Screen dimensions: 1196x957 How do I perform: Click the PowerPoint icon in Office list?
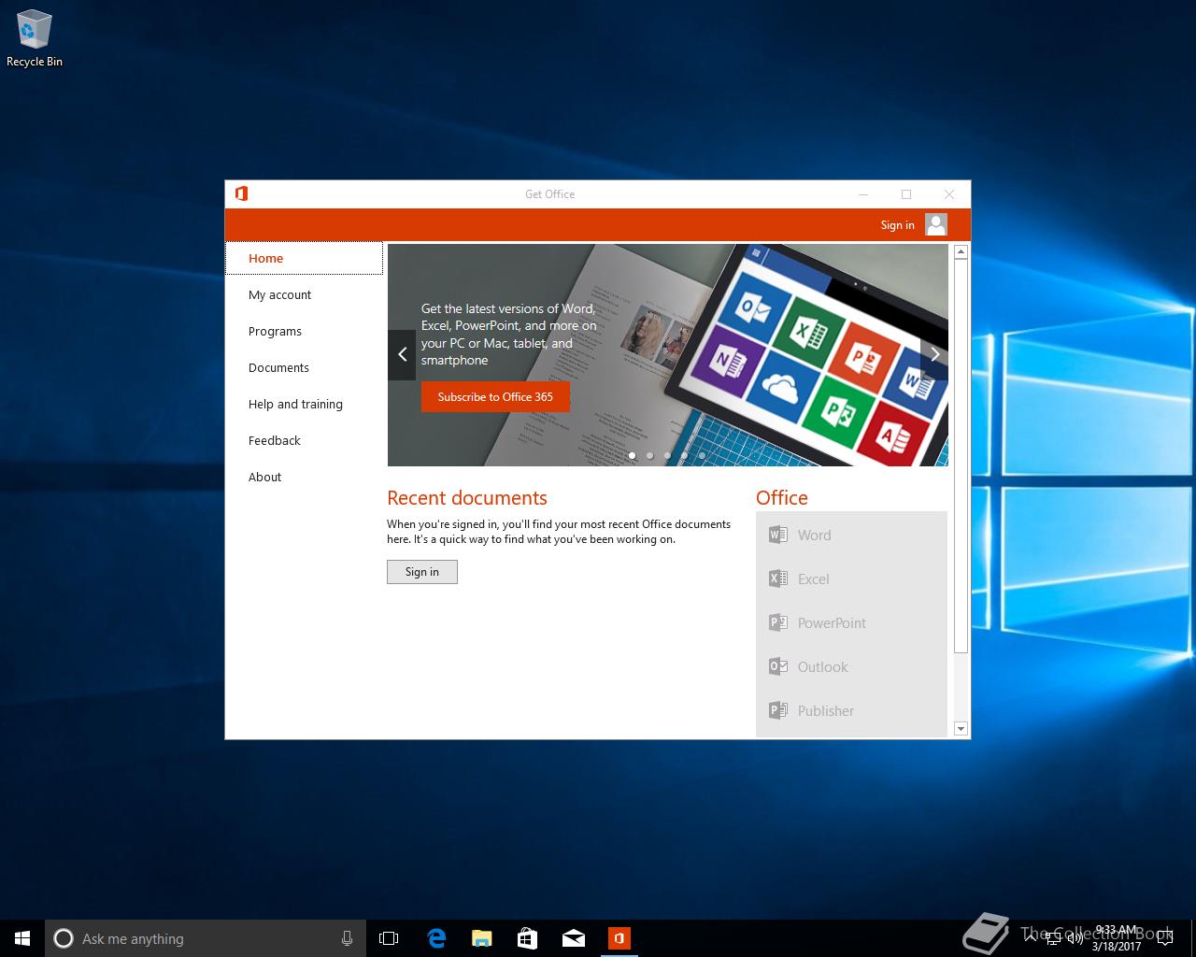[x=777, y=622]
